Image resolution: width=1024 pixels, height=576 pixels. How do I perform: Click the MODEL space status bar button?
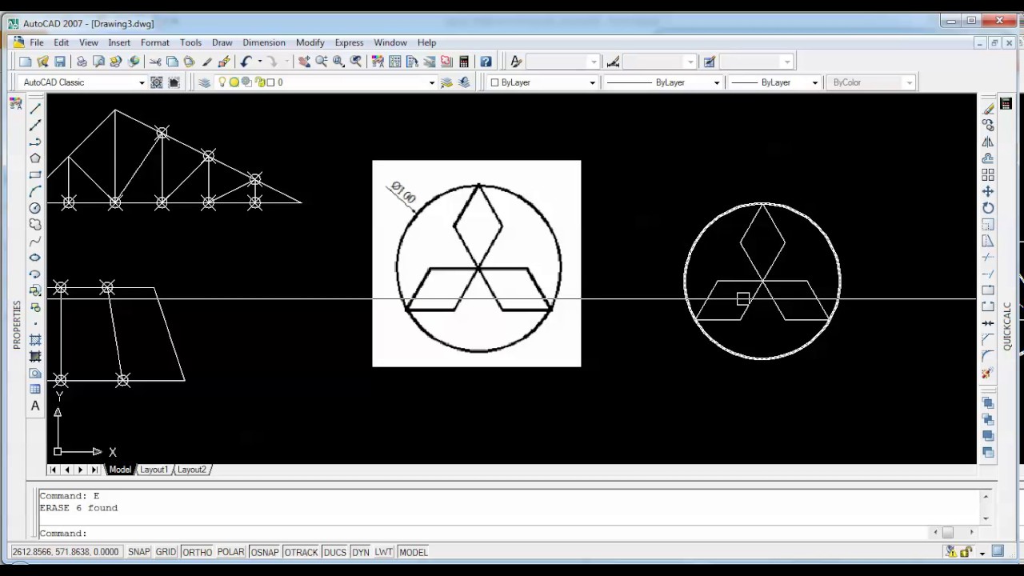click(414, 552)
